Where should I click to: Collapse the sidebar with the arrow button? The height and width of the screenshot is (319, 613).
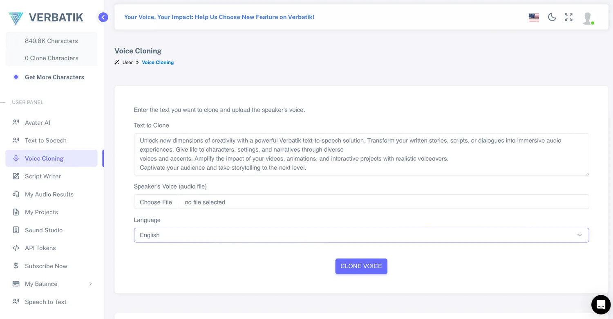(103, 17)
